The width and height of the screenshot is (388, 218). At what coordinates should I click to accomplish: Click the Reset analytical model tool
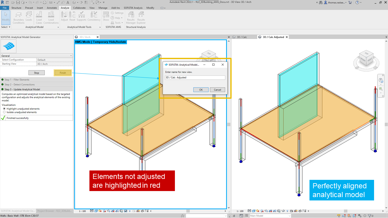(x=72, y=17)
